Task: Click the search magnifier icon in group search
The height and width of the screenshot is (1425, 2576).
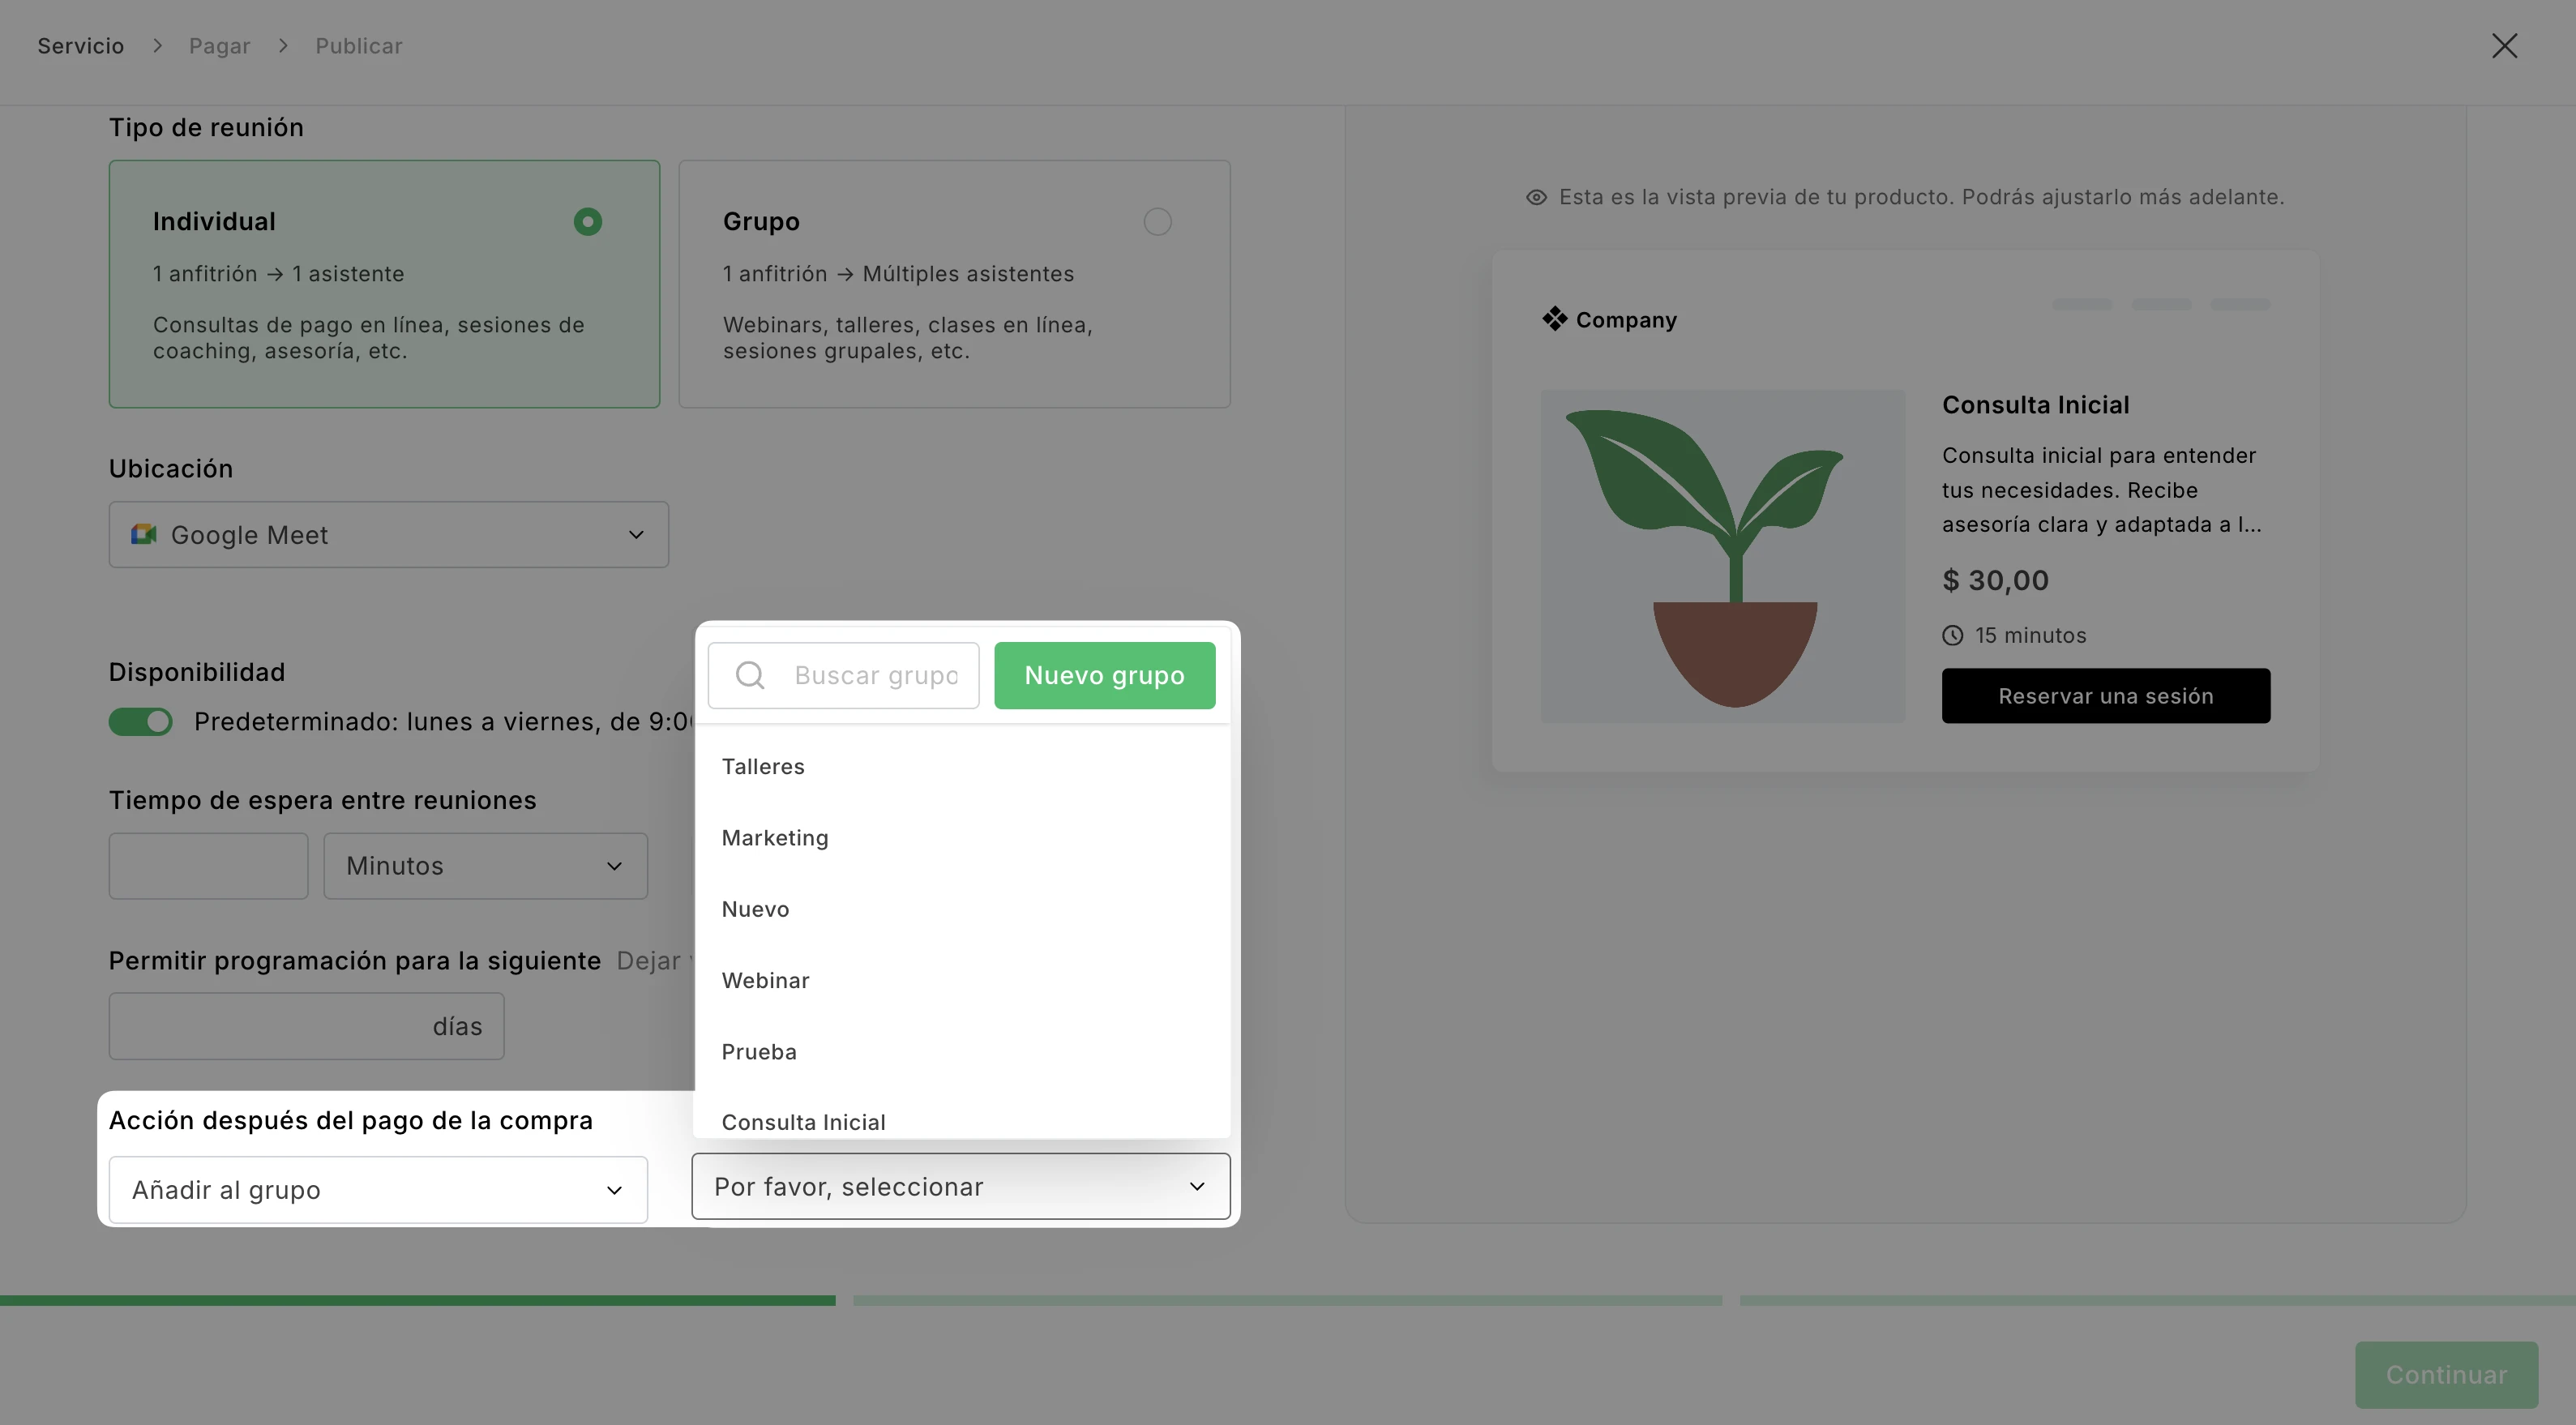Action: 750,676
